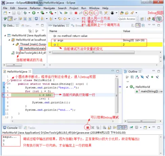Open the dropdown next to the Debug icon
The height and width of the screenshot is (156, 165).
click(29, 13)
